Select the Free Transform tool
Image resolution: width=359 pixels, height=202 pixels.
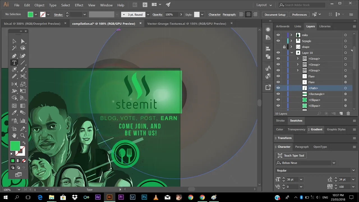23,91
